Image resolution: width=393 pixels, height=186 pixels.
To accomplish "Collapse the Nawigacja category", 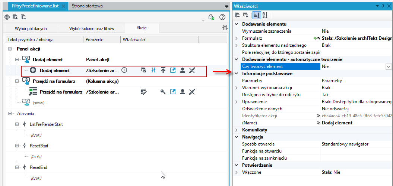I will pos(236,137).
